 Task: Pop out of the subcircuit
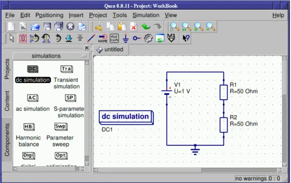point(80,39)
